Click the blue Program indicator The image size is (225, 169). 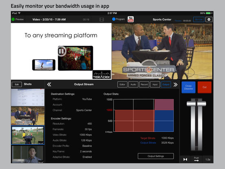coord(114,19)
